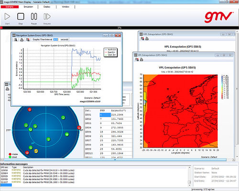The width and height of the screenshot is (239, 191).
Task: Click the print icon in VPL Extrapolation window
Action: tap(141, 59)
